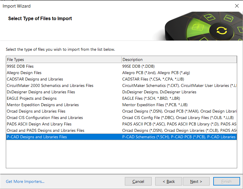
Task: Click the Orcad Design Libraries (*.OLB) description cell
Action: tap(179, 131)
